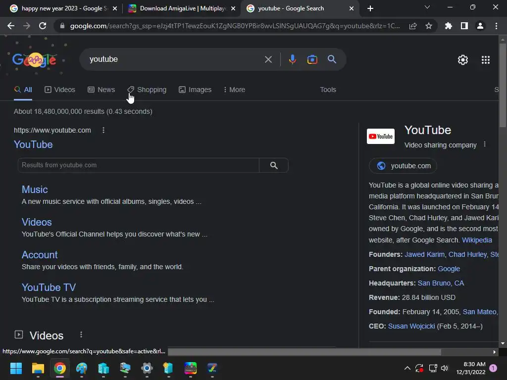This screenshot has width=507, height=380.
Task: Open more options for YouTube knowledge panel
Action: click(485, 144)
